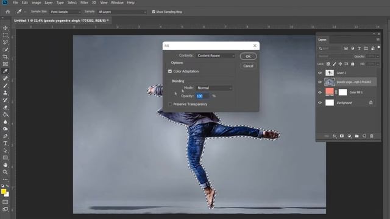390x219 pixels.
Task: Open the File menu
Action: tap(15, 2)
